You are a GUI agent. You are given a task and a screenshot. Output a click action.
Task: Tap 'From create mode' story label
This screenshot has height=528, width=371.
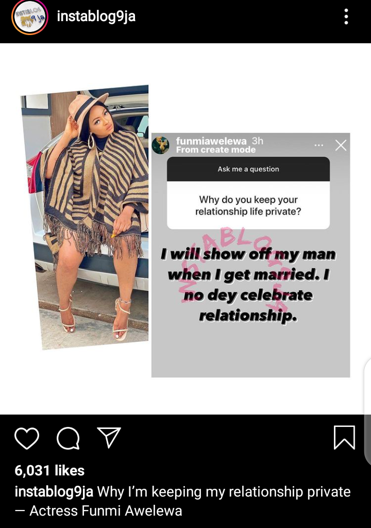point(216,150)
